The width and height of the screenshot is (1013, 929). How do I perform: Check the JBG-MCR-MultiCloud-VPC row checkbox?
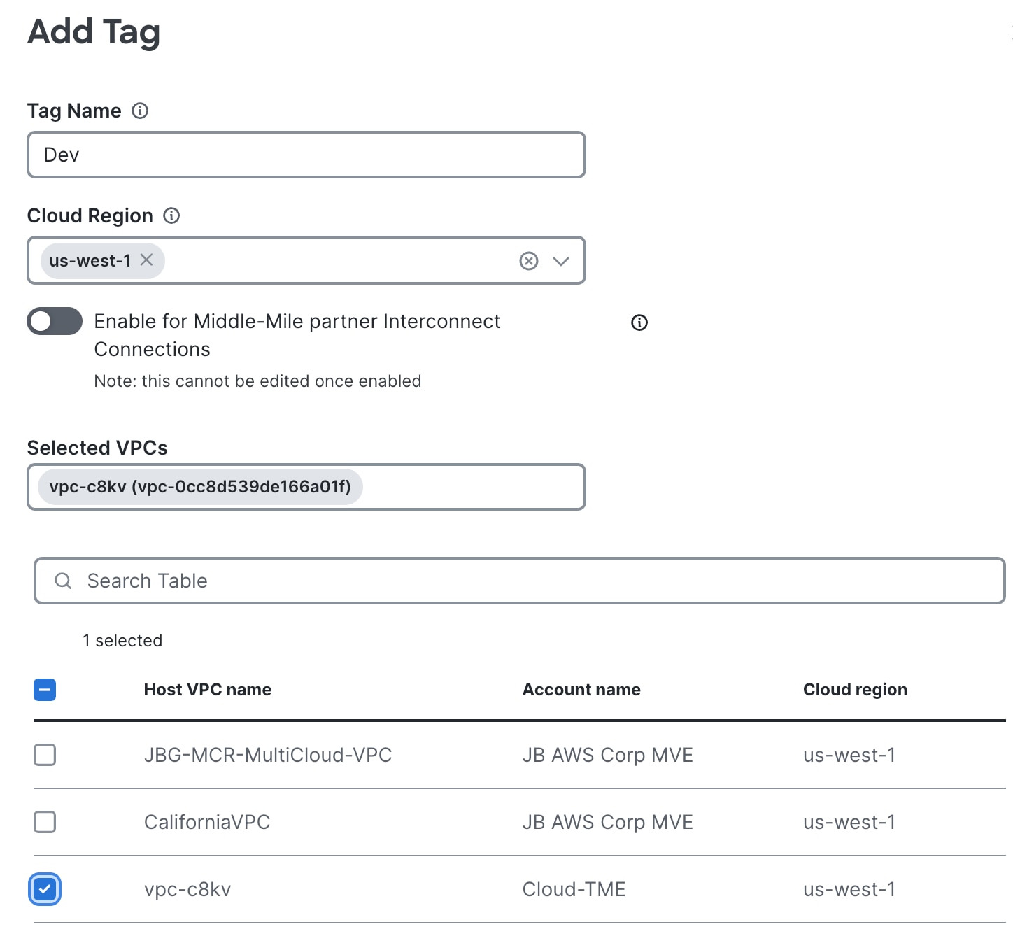click(x=45, y=755)
